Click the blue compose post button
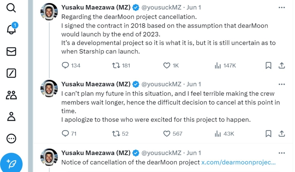 click(11, 163)
